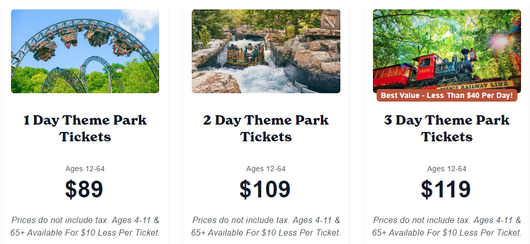Open the 1 Day Theme Park Tickets heading

point(85,128)
